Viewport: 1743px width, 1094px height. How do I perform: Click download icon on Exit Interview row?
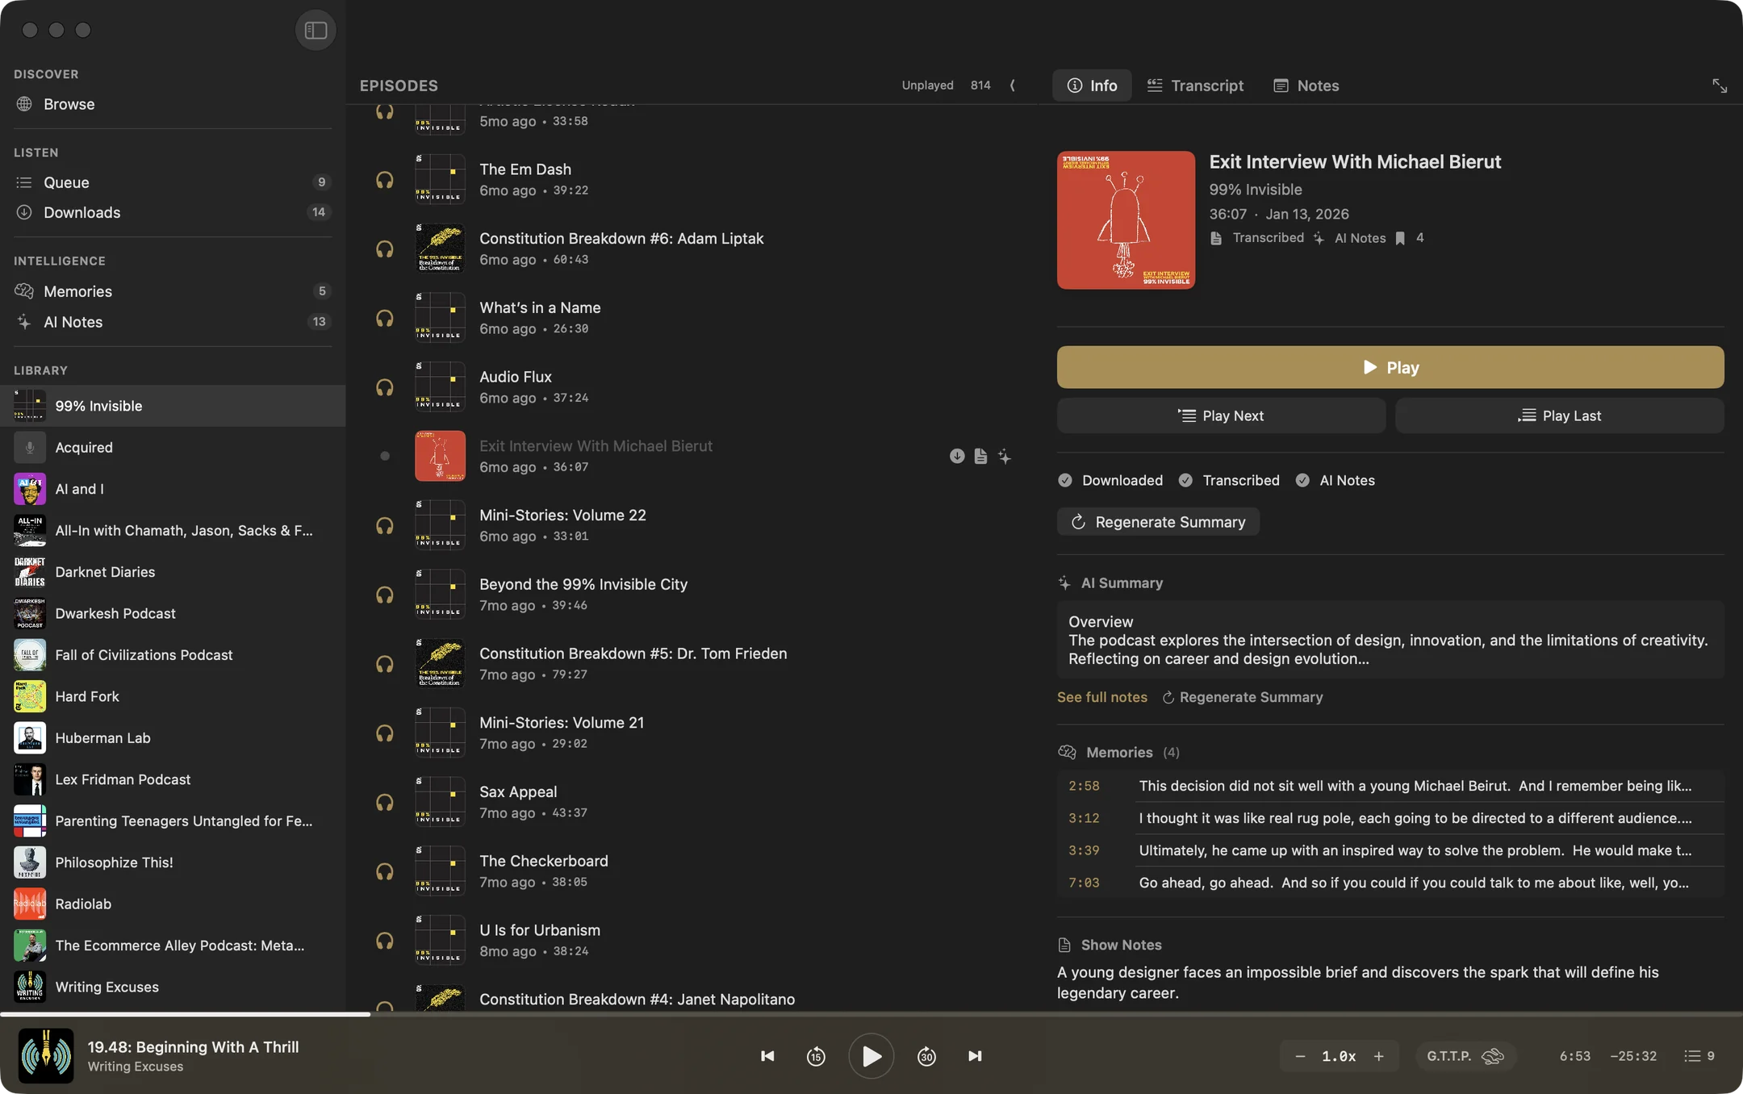point(957,456)
